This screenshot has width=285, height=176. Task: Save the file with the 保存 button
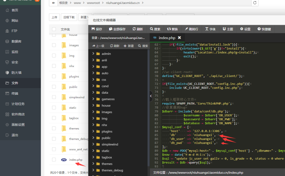pyautogui.click(x=97, y=29)
